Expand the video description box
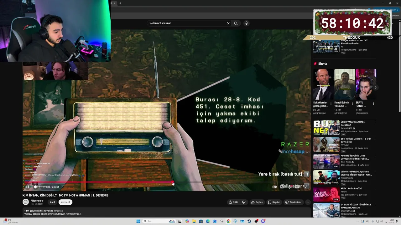This screenshot has width=401, height=225. point(166,213)
